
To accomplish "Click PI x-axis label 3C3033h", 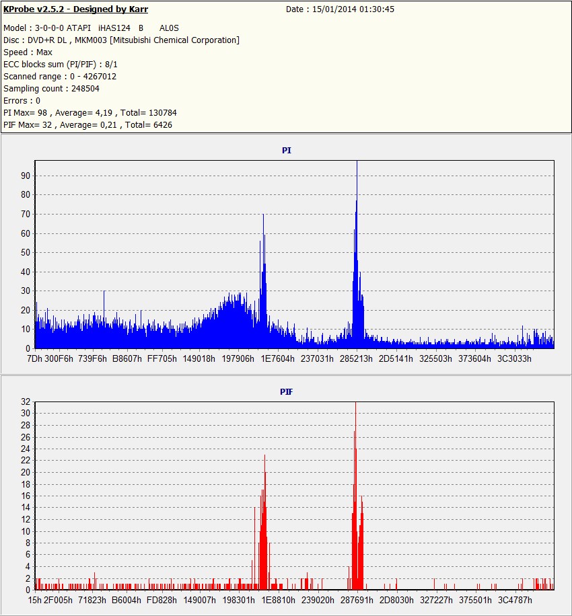I will [x=514, y=358].
